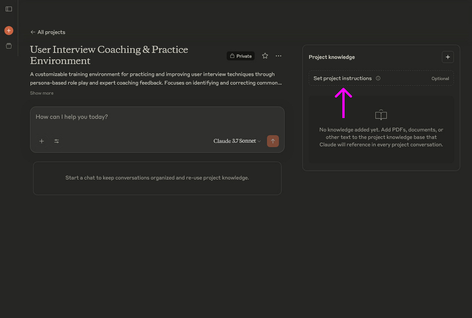Open the search and tools sliders icon
472x318 pixels.
tap(56, 141)
